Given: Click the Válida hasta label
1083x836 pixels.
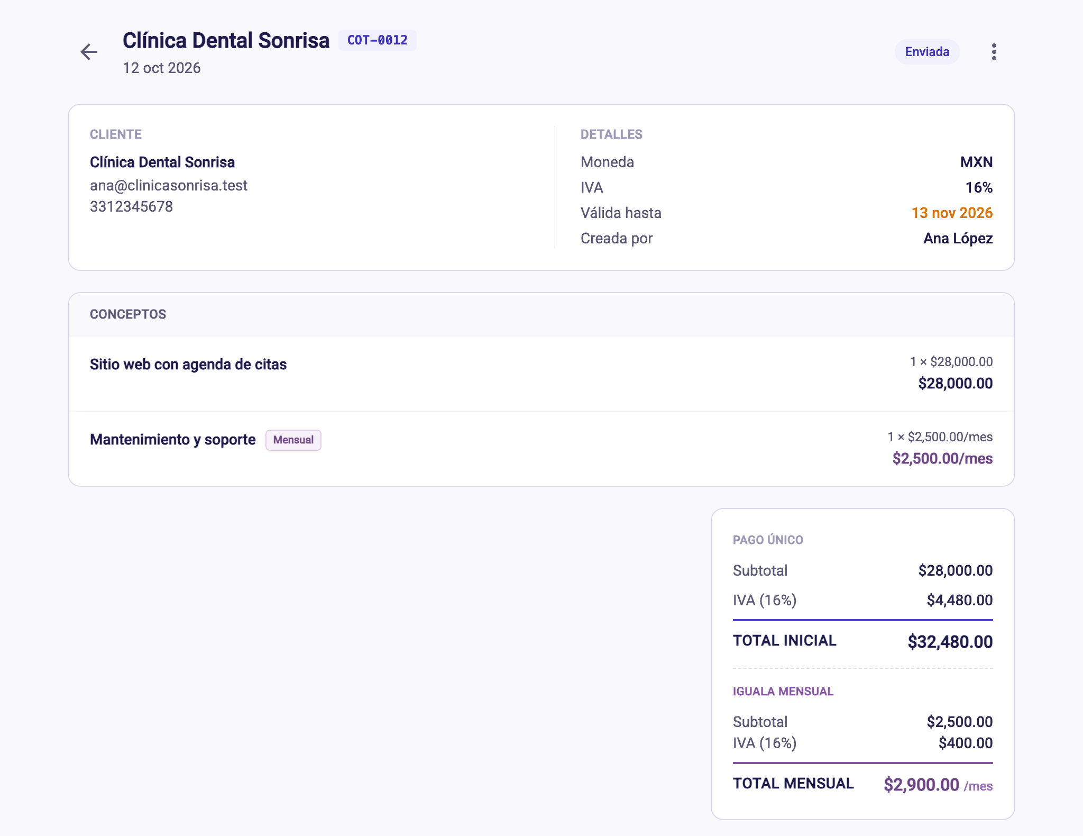Looking at the screenshot, I should coord(621,213).
